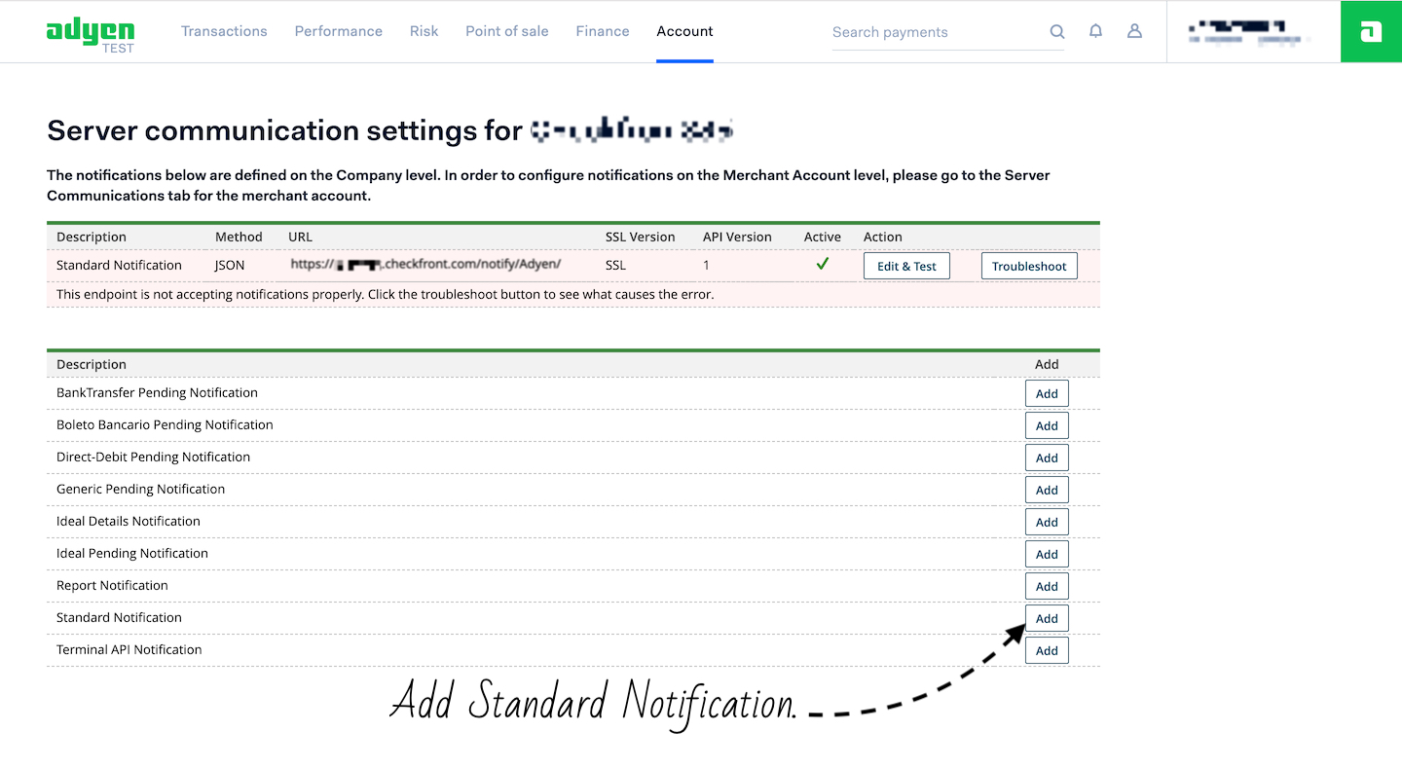1402x769 pixels.
Task: Open the Transactions menu
Action: 224,31
